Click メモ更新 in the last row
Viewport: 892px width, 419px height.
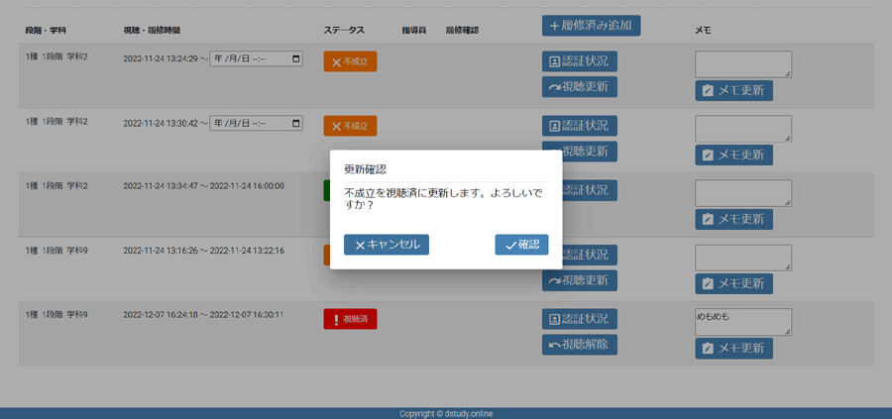[x=733, y=349]
